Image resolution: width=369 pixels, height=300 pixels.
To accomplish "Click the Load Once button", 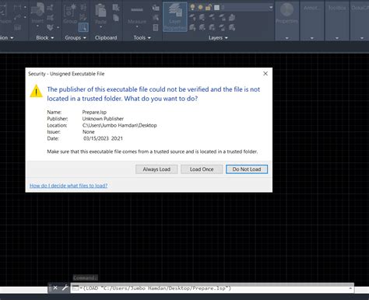I will [202, 169].
